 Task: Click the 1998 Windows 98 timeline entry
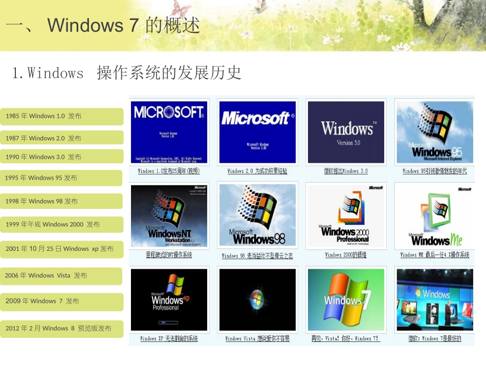pos(61,201)
